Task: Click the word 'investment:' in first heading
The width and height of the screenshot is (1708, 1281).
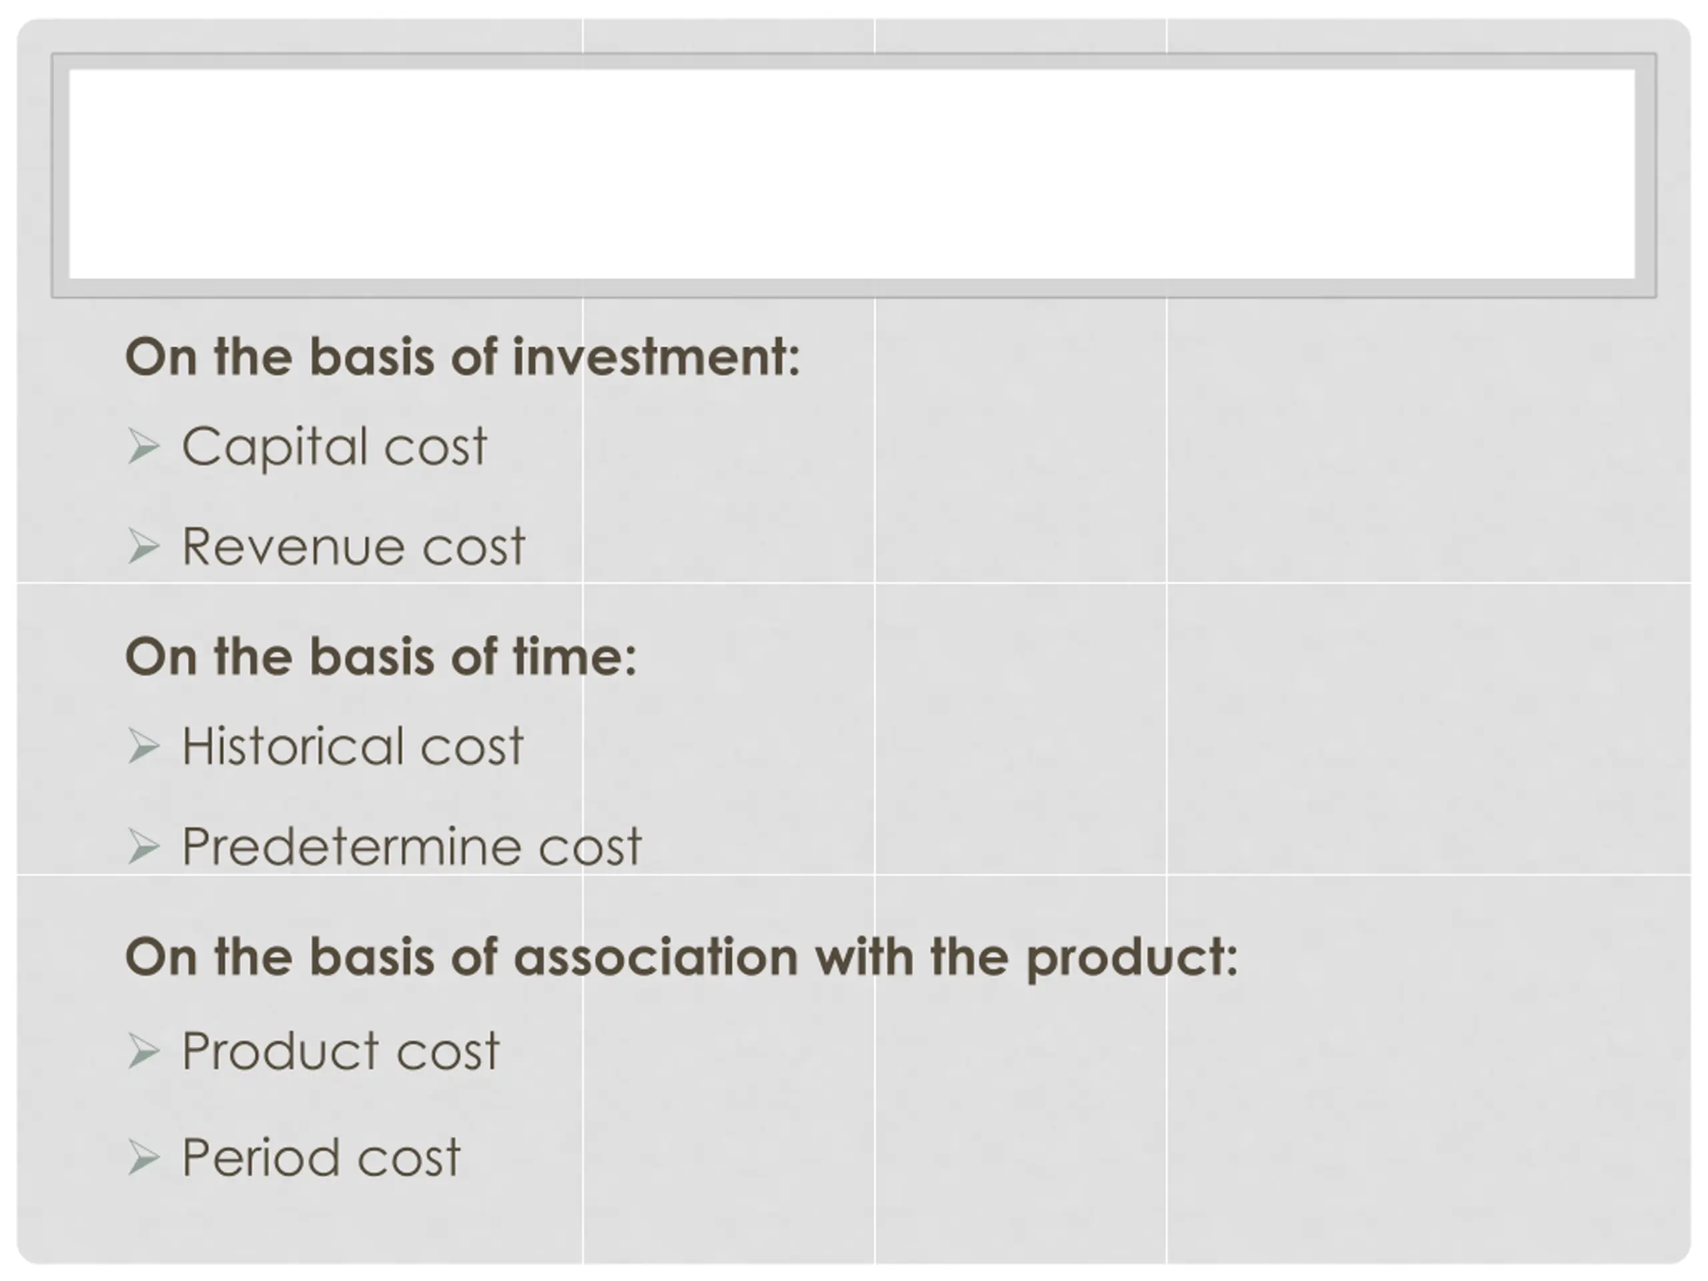Action: (x=657, y=358)
